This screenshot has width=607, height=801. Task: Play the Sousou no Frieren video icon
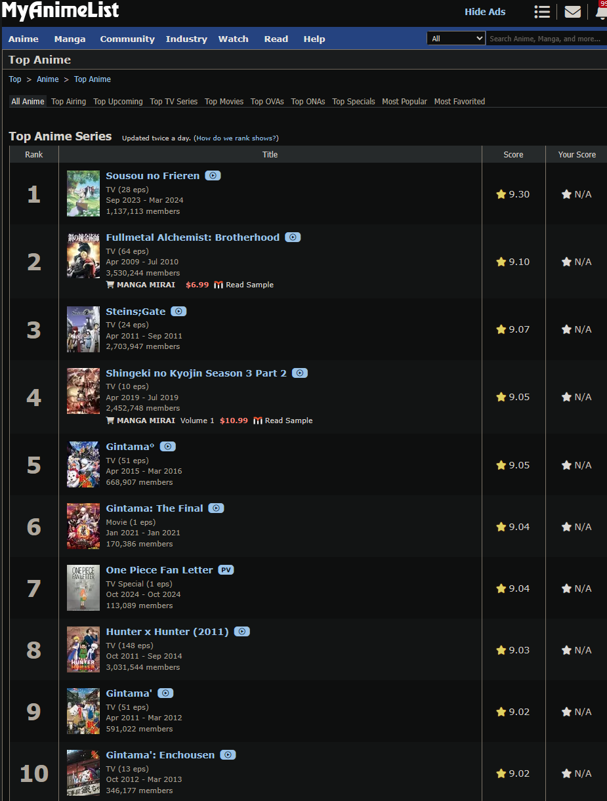(x=213, y=176)
